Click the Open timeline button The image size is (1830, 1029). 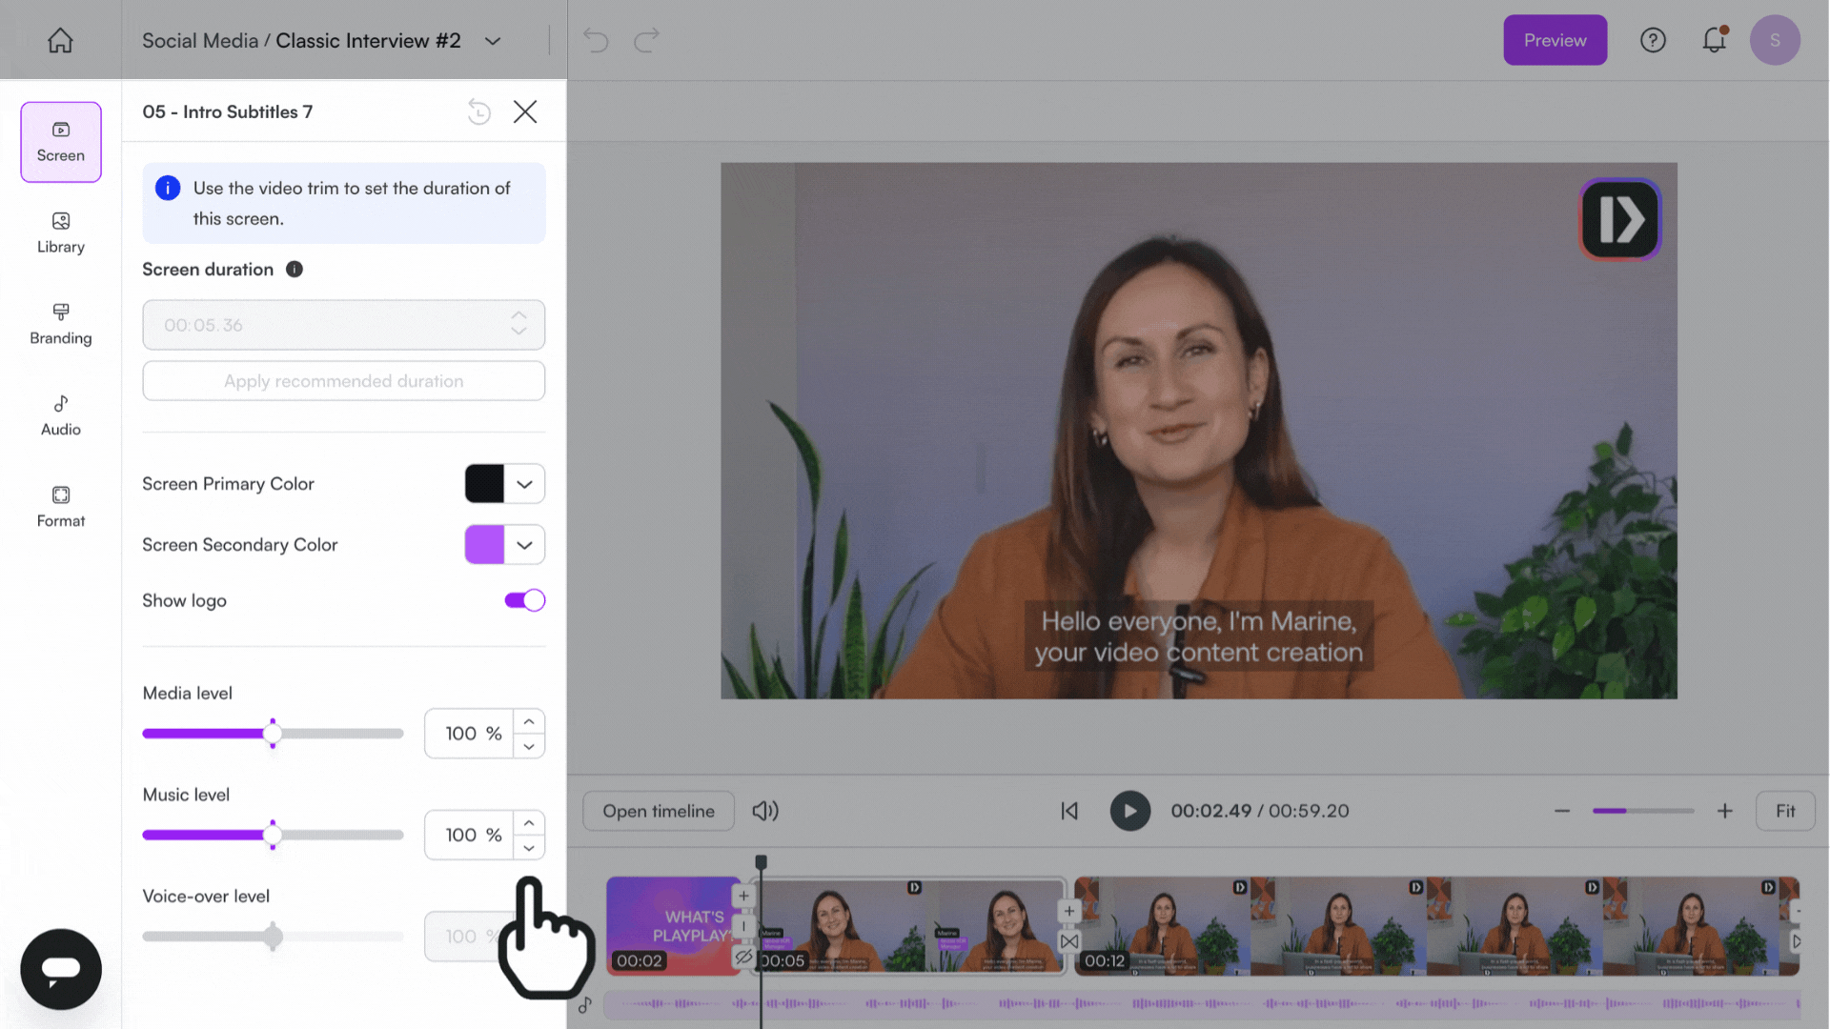[x=659, y=811]
